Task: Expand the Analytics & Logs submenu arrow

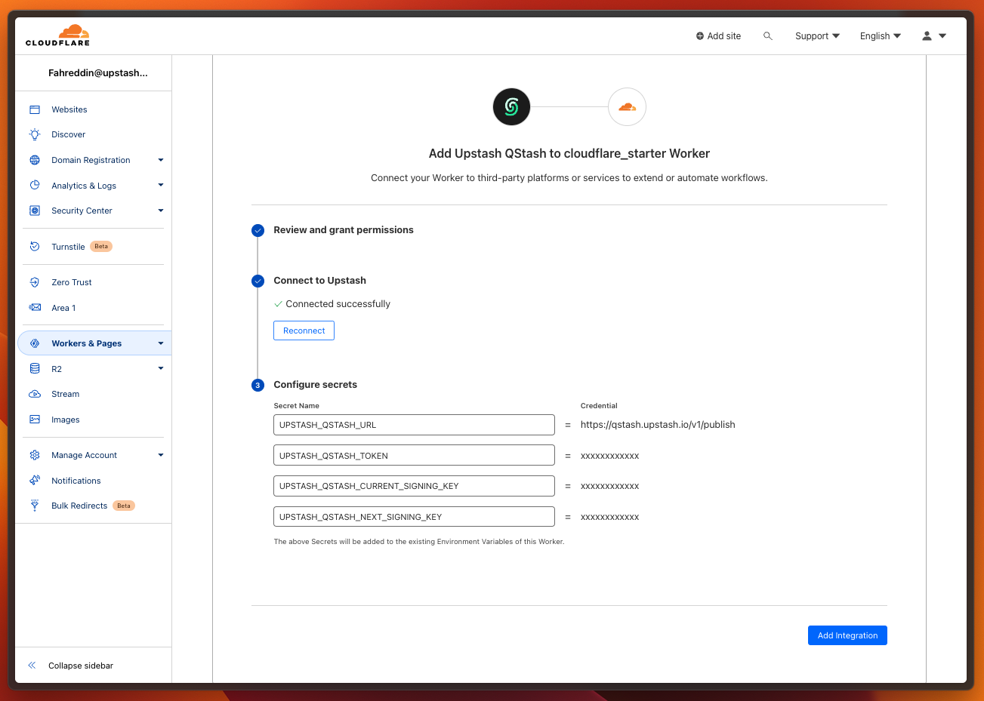Action: (x=161, y=185)
